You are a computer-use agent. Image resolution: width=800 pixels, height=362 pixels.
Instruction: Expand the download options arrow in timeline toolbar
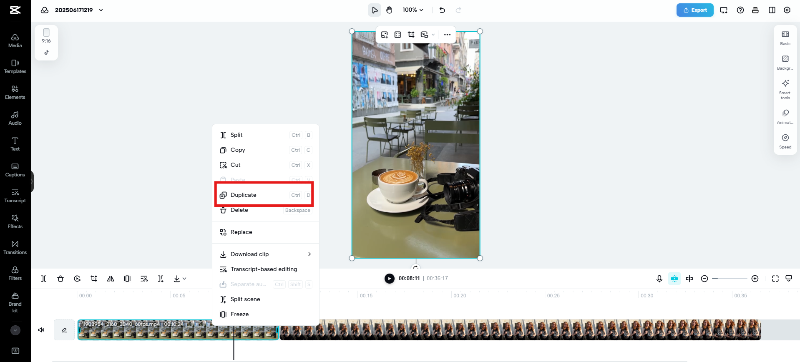point(184,279)
